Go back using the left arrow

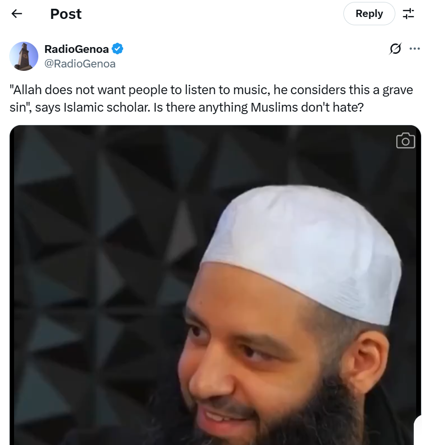tap(16, 14)
